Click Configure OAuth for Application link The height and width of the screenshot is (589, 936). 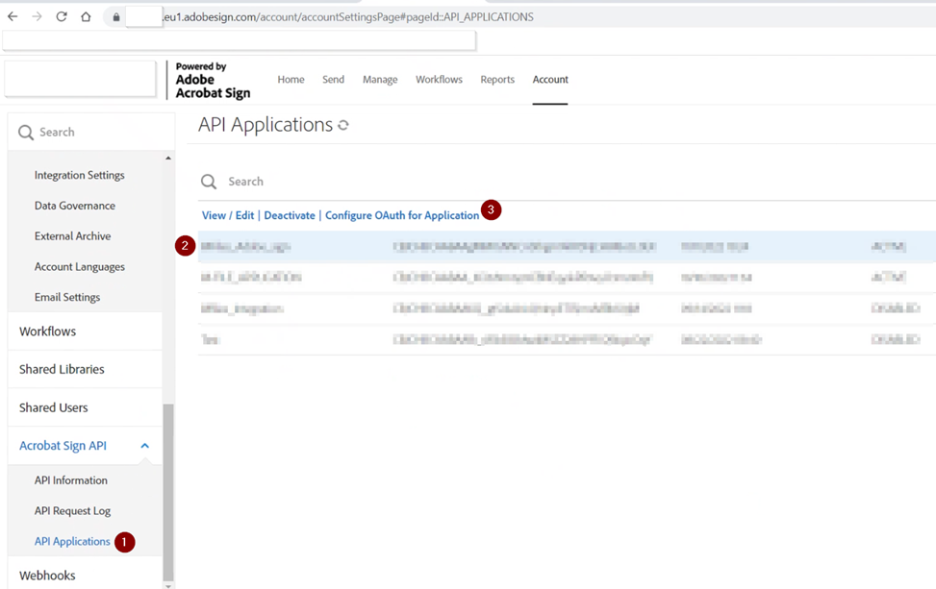[402, 215]
